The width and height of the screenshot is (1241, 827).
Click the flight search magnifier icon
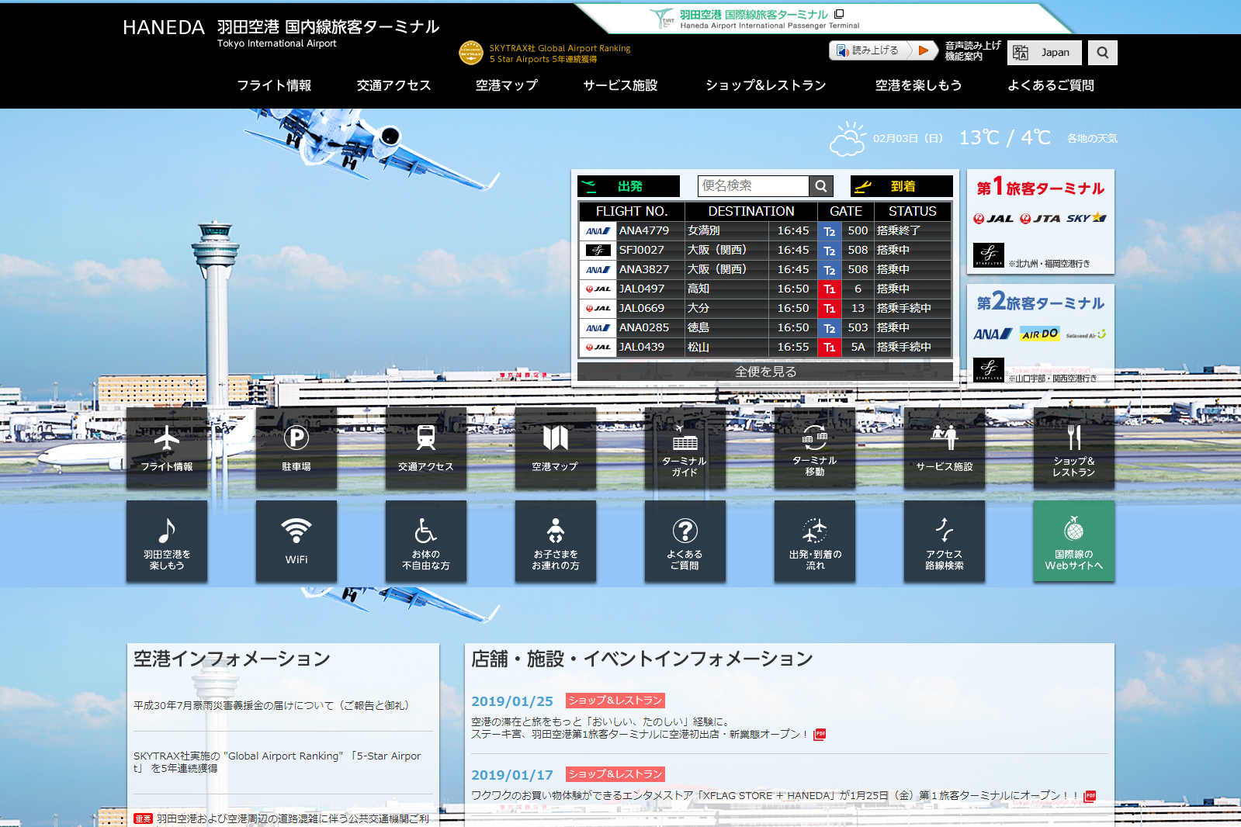(821, 186)
